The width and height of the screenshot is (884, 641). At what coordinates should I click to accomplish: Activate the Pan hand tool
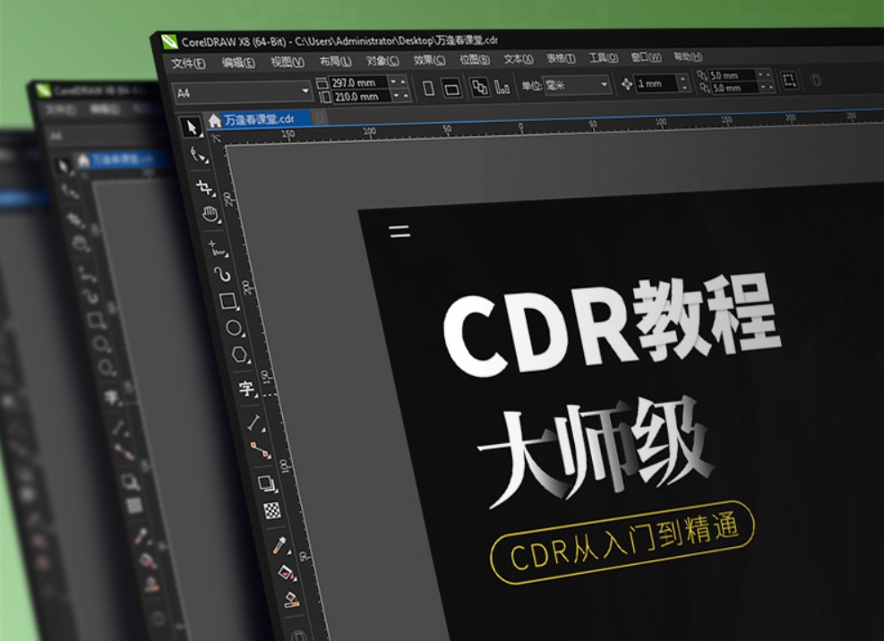(x=210, y=214)
